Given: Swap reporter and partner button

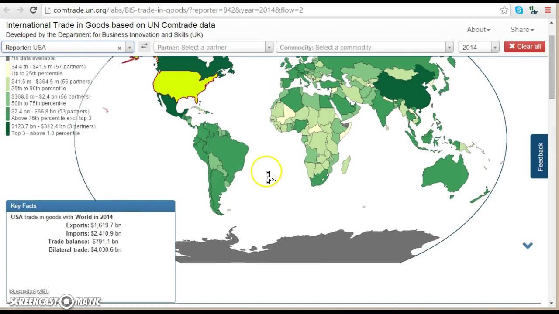Looking at the screenshot, I should pyautogui.click(x=144, y=47).
